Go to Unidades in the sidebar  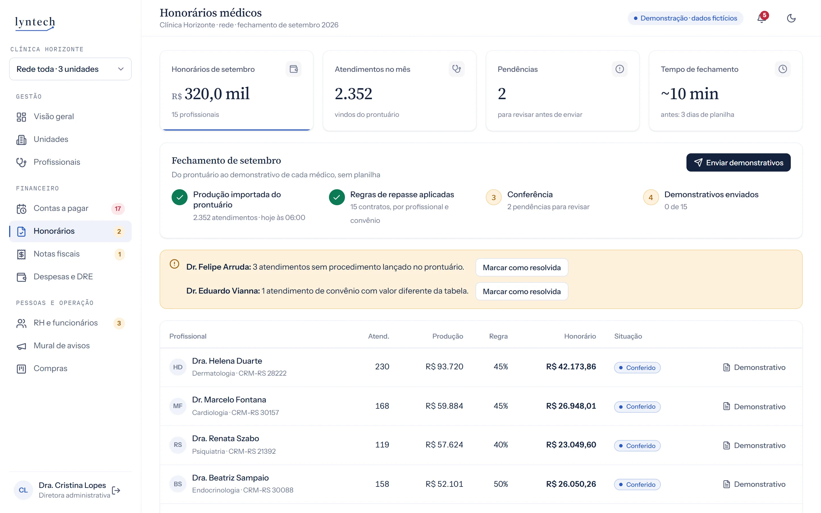pyautogui.click(x=70, y=139)
